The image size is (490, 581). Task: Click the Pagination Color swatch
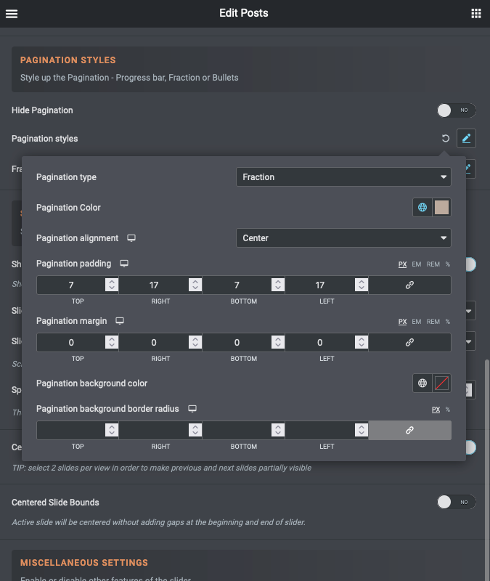click(441, 208)
